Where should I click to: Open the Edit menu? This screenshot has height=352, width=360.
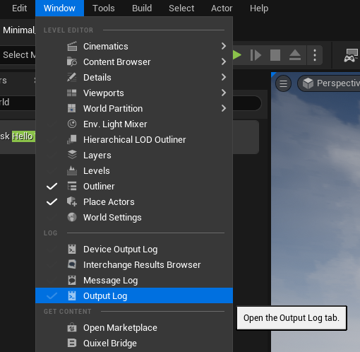click(19, 8)
